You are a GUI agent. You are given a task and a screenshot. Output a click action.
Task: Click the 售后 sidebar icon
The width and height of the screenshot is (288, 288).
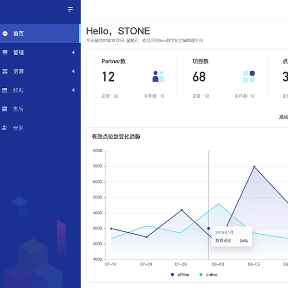click(5, 109)
